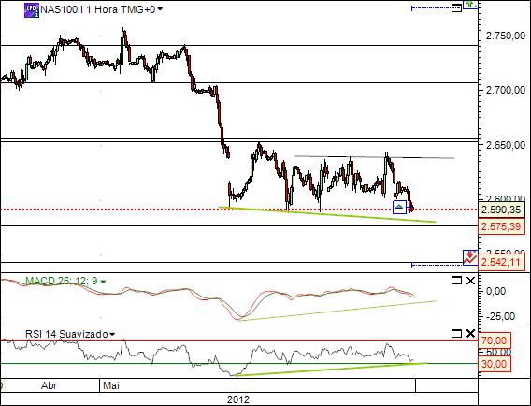Select the green descending trendline under price lows
The height and width of the screenshot is (406, 531).
tap(327, 214)
